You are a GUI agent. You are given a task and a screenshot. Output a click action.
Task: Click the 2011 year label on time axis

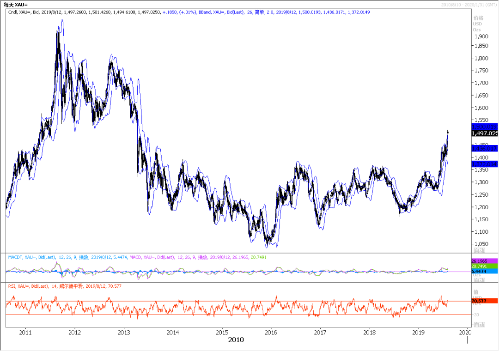click(25, 333)
